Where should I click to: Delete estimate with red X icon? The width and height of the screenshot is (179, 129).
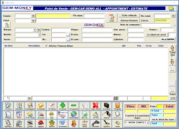pyautogui.click(x=95, y=106)
